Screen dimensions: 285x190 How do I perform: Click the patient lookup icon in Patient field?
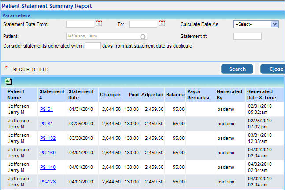coord(143,37)
